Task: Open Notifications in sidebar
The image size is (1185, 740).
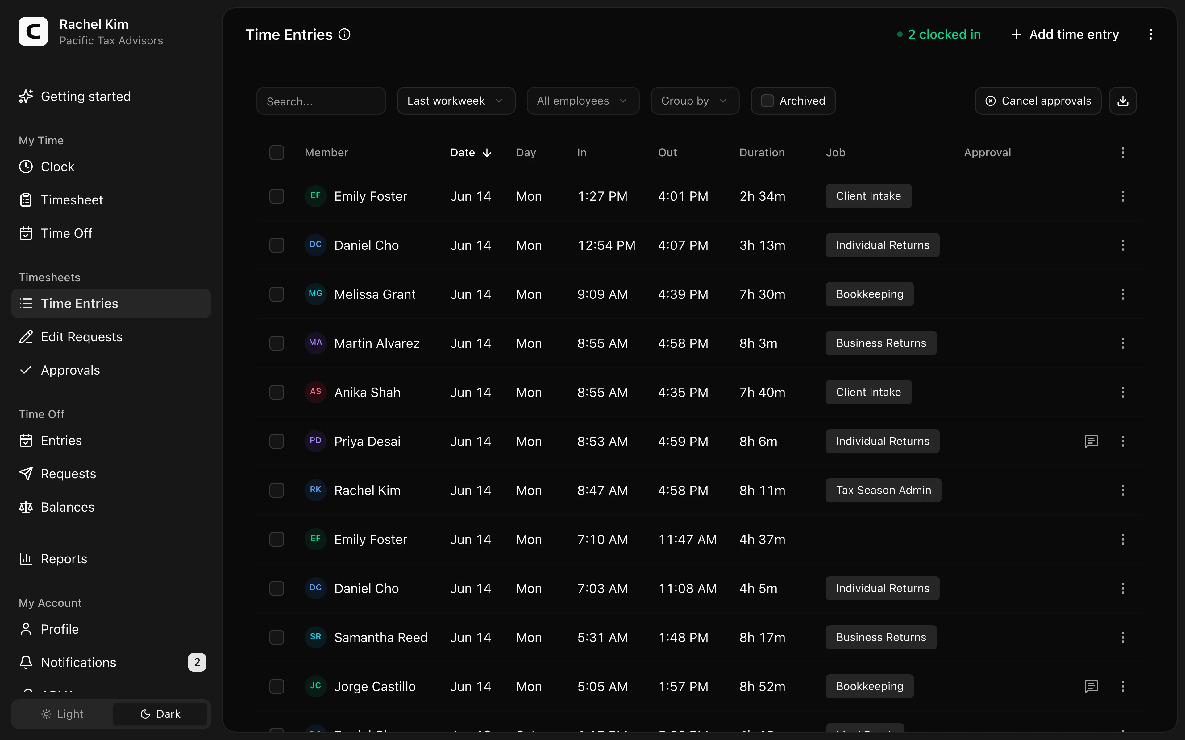Action: [111, 662]
